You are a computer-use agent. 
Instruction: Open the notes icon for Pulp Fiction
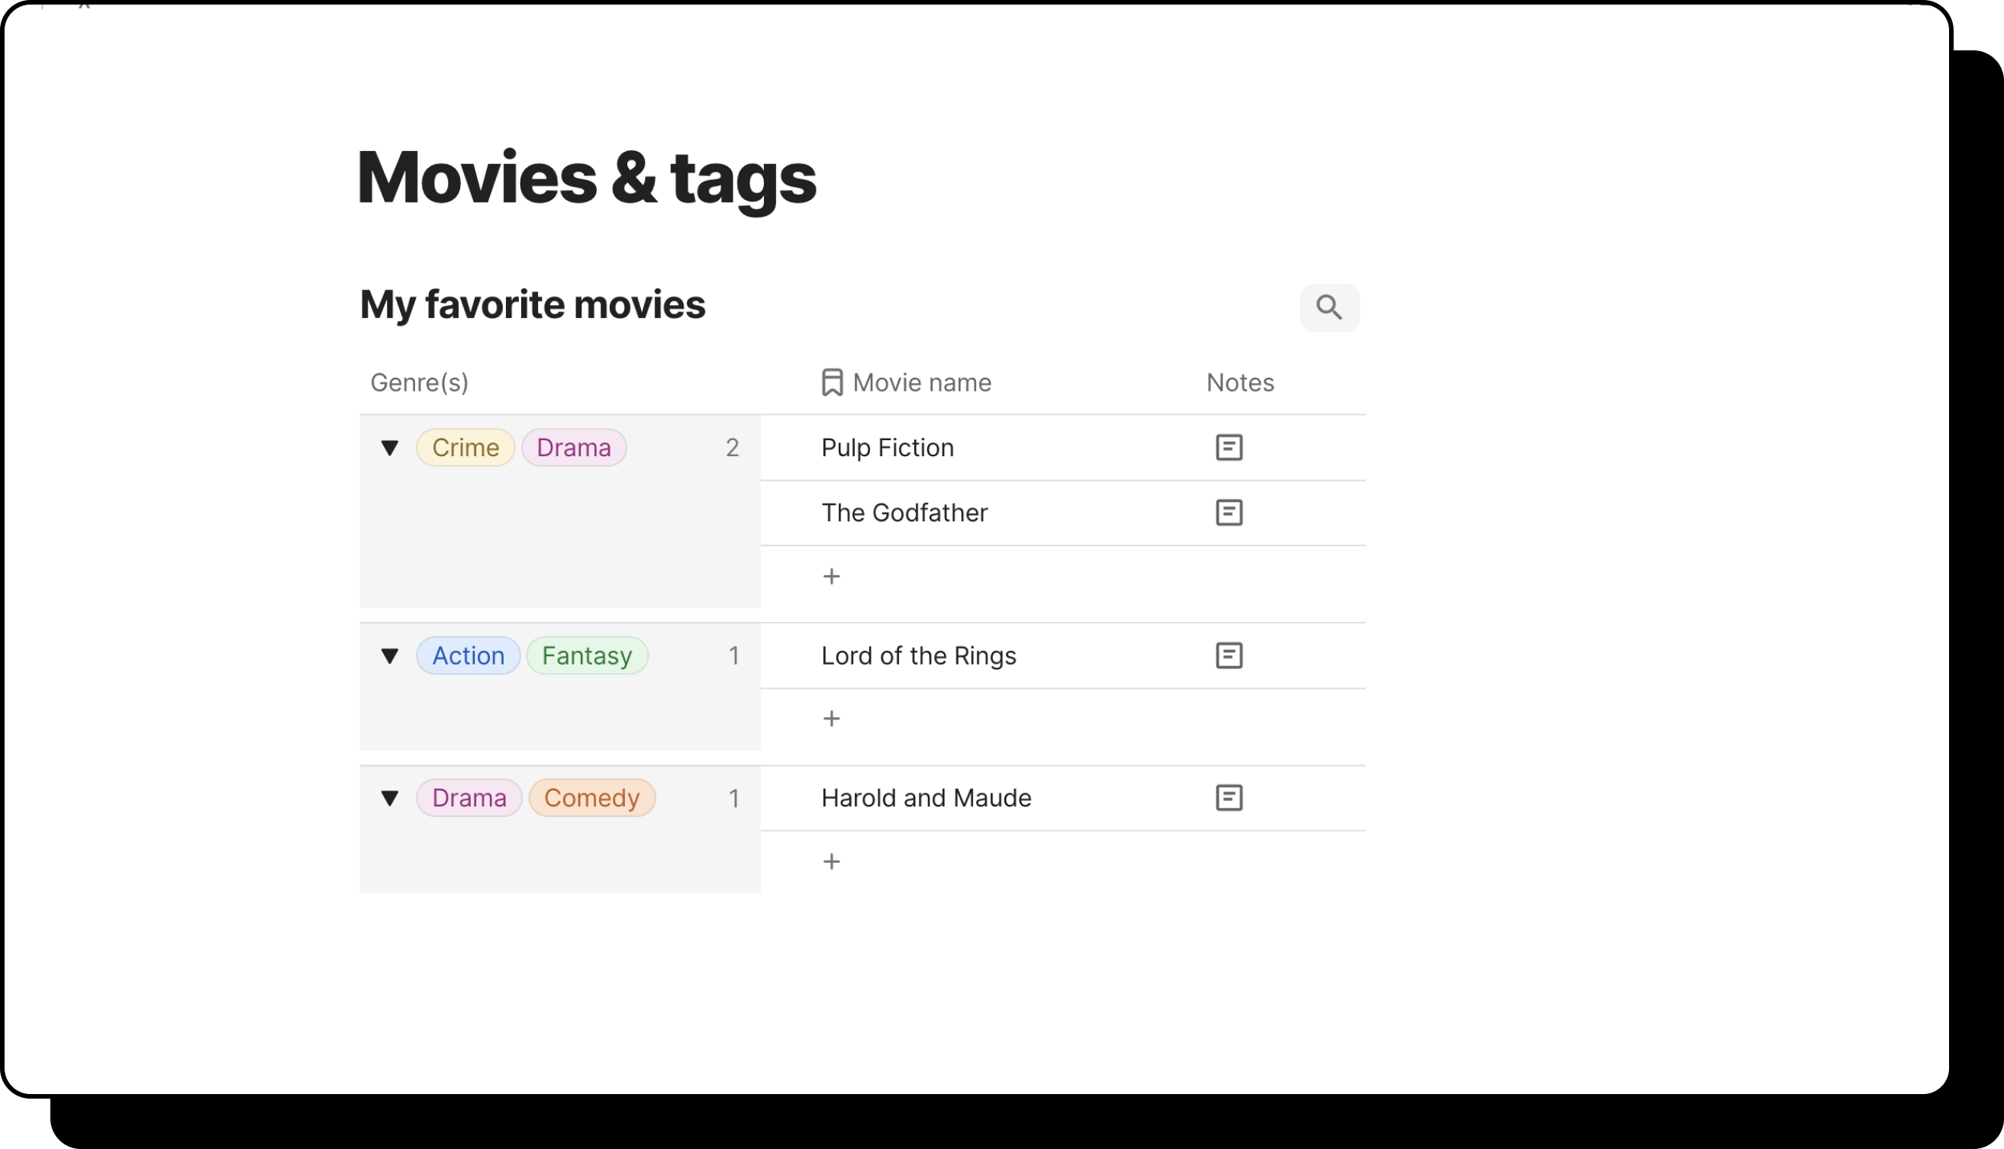coord(1228,447)
